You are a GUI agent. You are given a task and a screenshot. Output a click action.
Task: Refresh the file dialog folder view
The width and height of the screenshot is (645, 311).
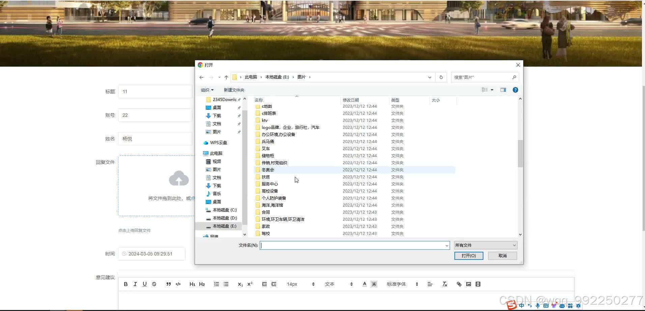click(x=441, y=77)
